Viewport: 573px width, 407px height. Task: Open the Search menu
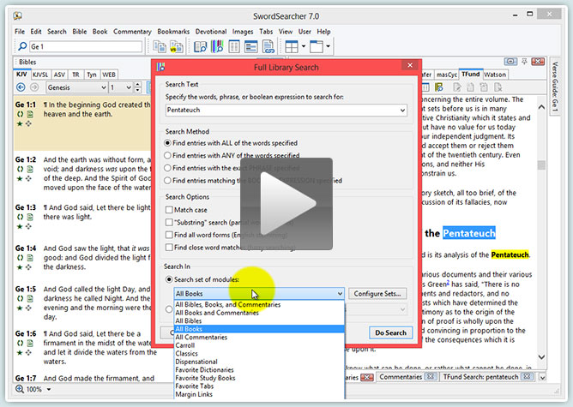57,32
